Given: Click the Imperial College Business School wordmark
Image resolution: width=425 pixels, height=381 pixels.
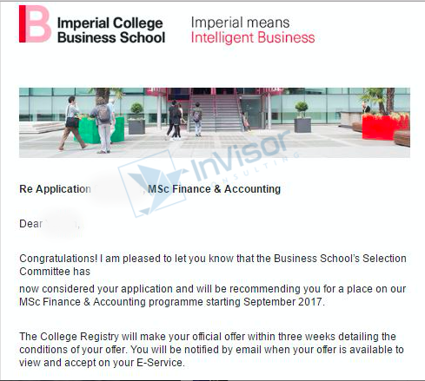Looking at the screenshot, I should click(x=111, y=30).
